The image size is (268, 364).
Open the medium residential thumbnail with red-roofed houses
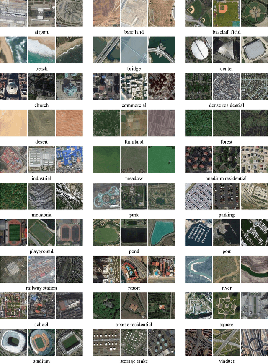pyautogui.click(x=198, y=160)
